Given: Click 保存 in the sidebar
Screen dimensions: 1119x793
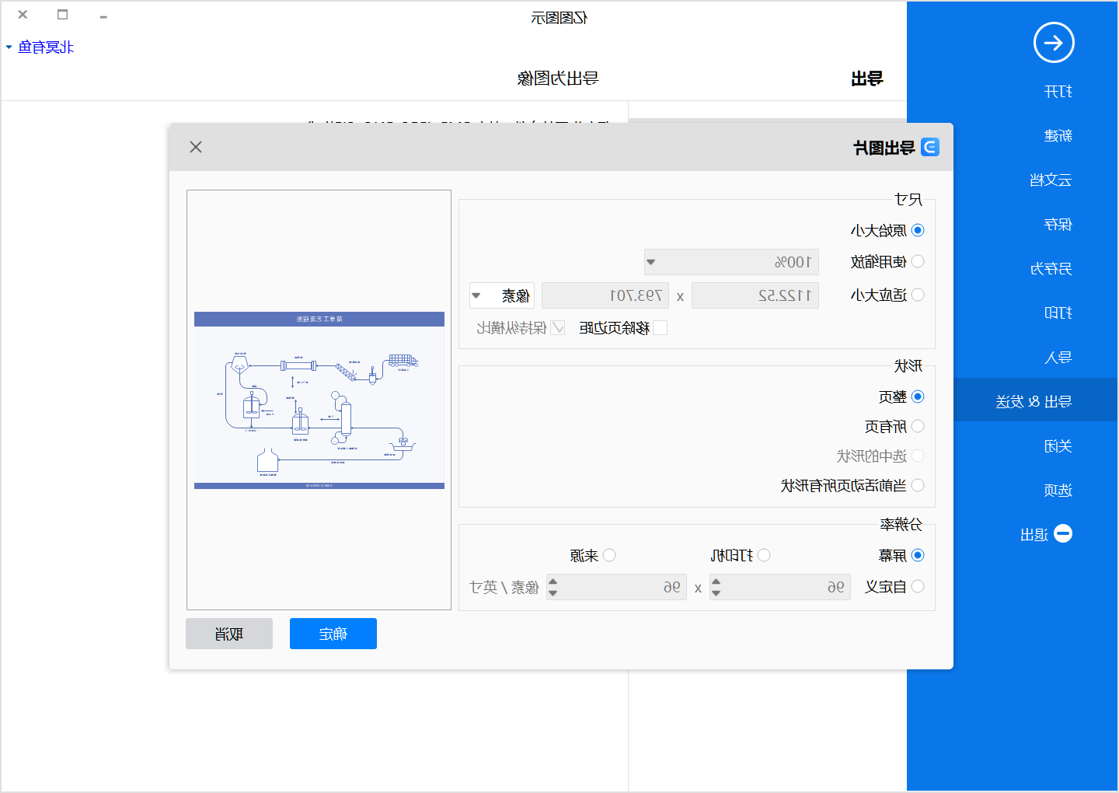Looking at the screenshot, I should tap(1058, 225).
